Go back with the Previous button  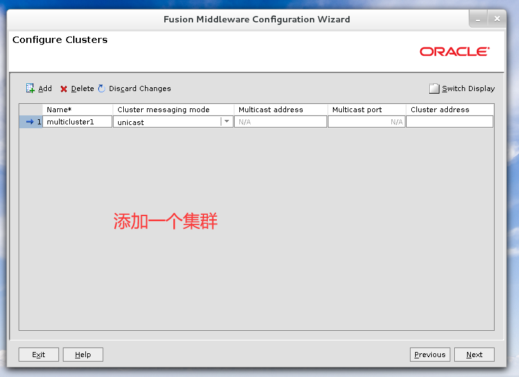click(x=430, y=355)
